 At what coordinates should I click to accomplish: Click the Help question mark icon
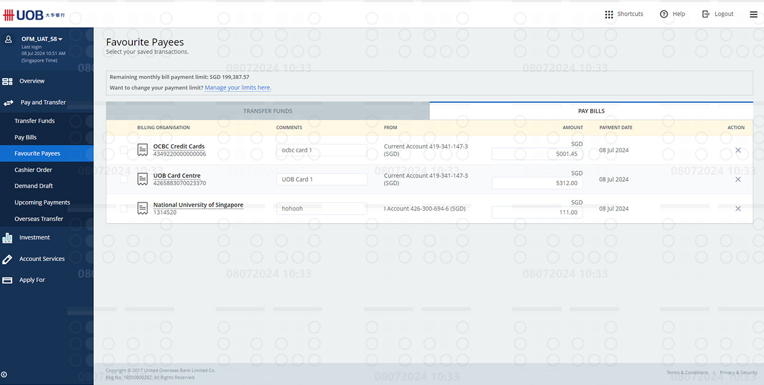tap(664, 14)
